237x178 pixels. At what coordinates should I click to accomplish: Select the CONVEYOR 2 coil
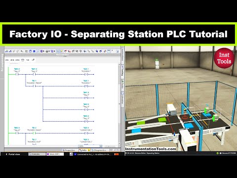(x=86, y=133)
